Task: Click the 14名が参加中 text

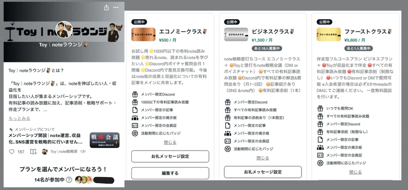Action: 49,180
